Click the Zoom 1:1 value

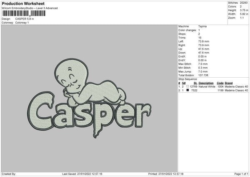242,18
